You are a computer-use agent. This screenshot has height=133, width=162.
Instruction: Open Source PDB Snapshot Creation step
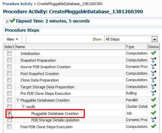pyautogui.click(x=46, y=67)
